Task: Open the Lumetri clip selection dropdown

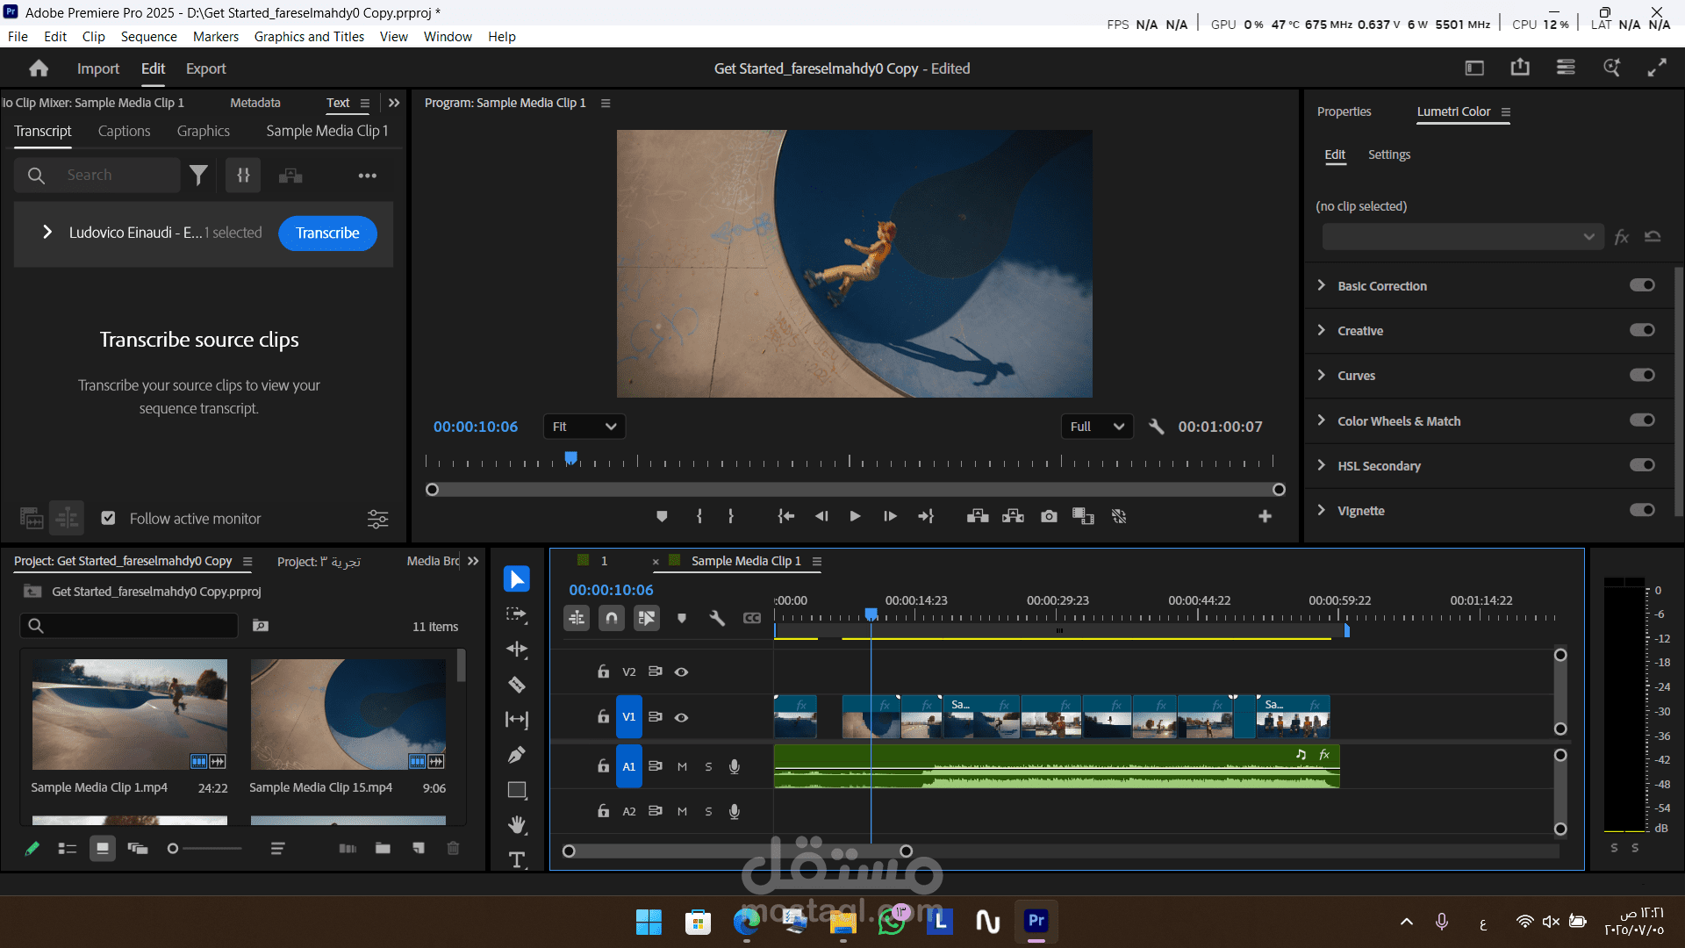Action: [x=1463, y=236]
